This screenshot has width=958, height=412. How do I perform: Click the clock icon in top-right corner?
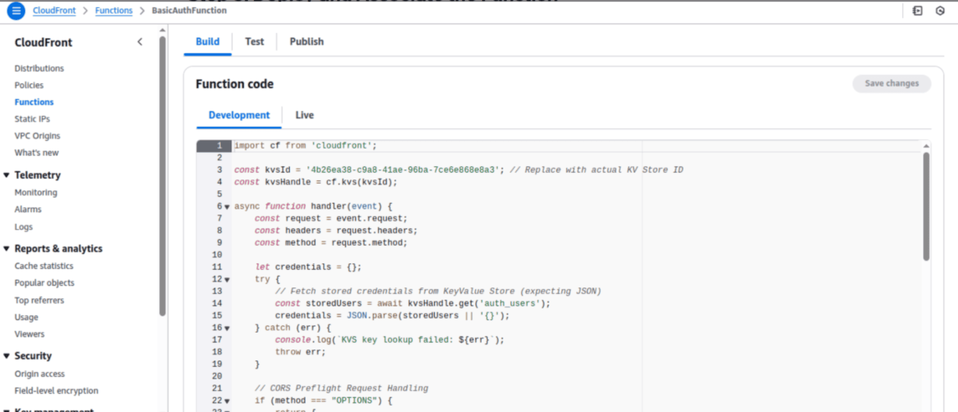940,10
